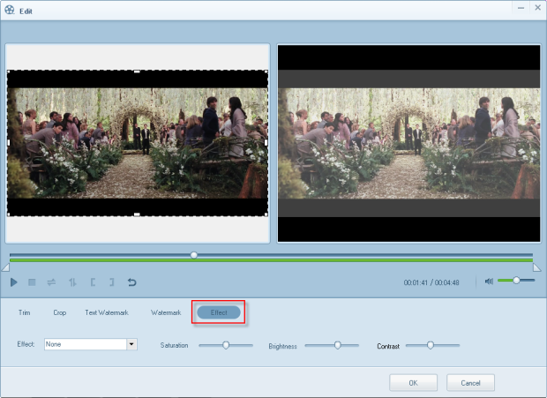Go to the Watermark tab

[x=166, y=312]
